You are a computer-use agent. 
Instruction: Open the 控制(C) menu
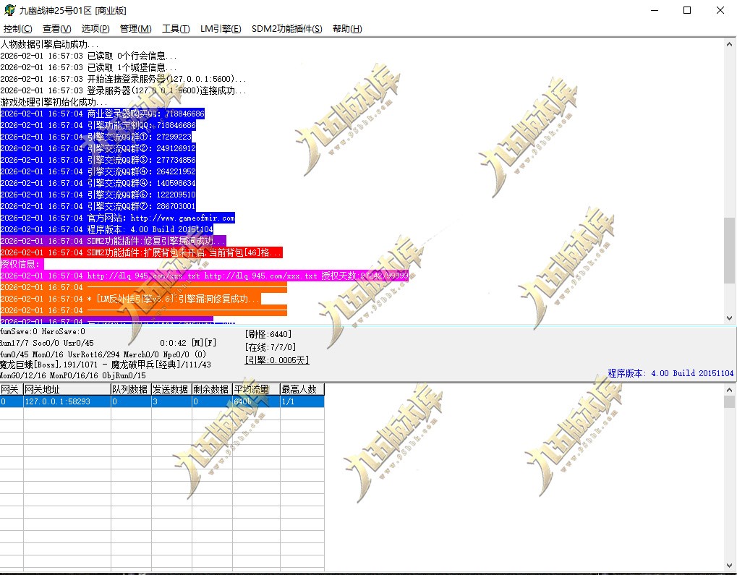coord(18,29)
